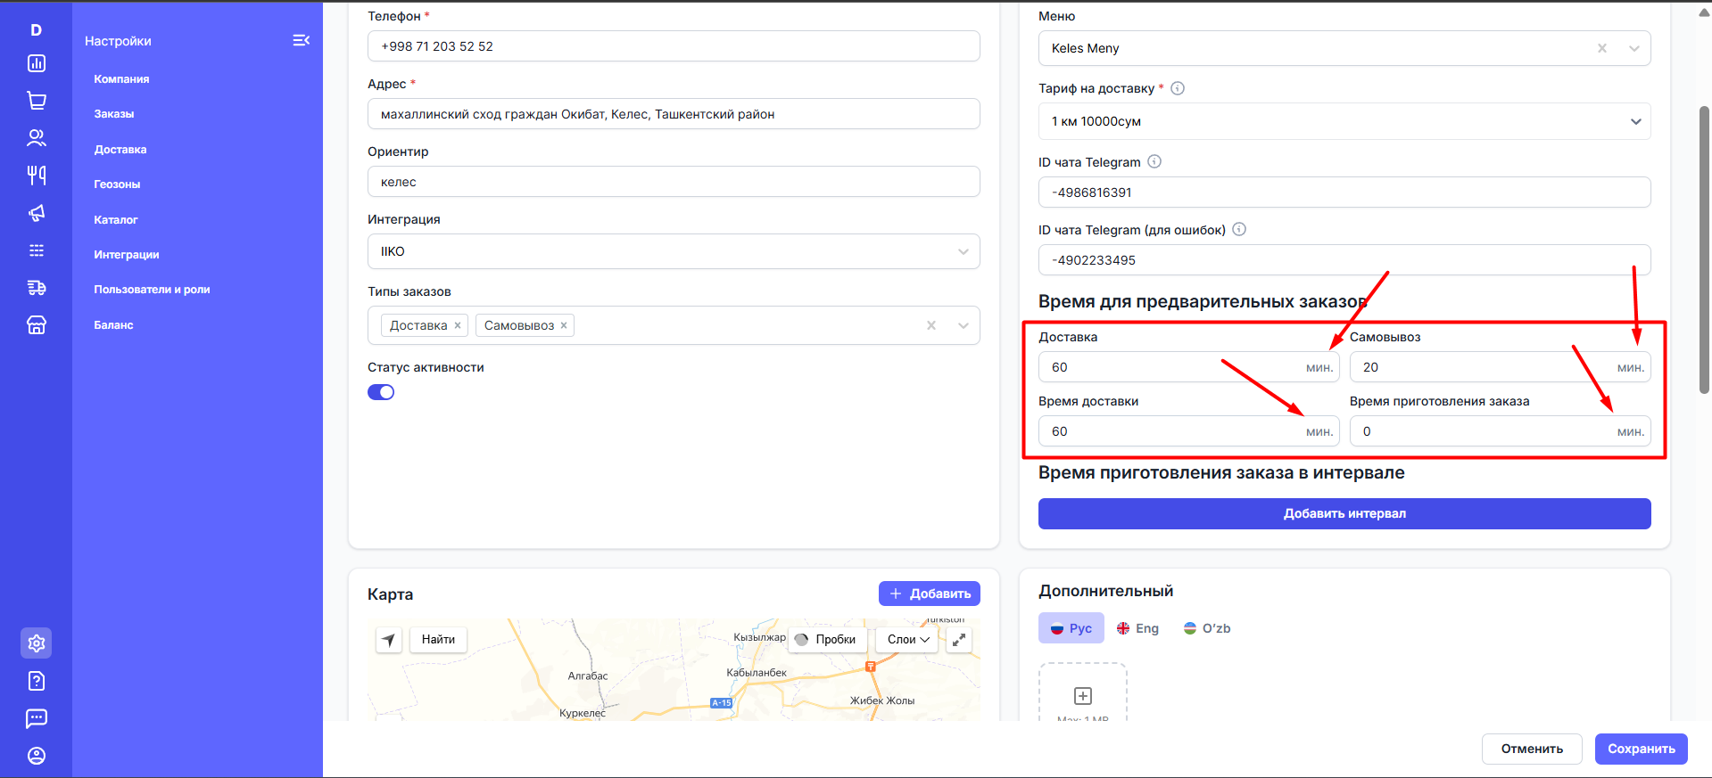Switch to the Eng language tab
The width and height of the screenshot is (1712, 778).
(x=1137, y=628)
